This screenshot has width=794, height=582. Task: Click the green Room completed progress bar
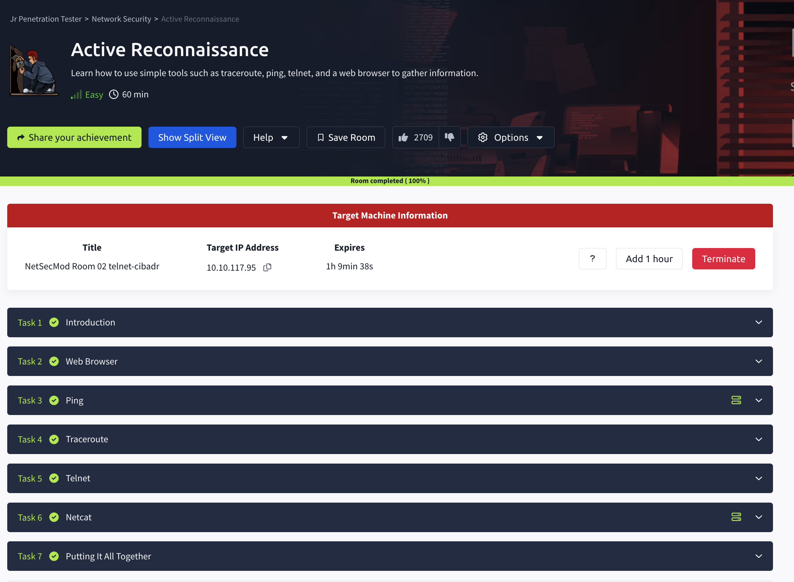[390, 181]
